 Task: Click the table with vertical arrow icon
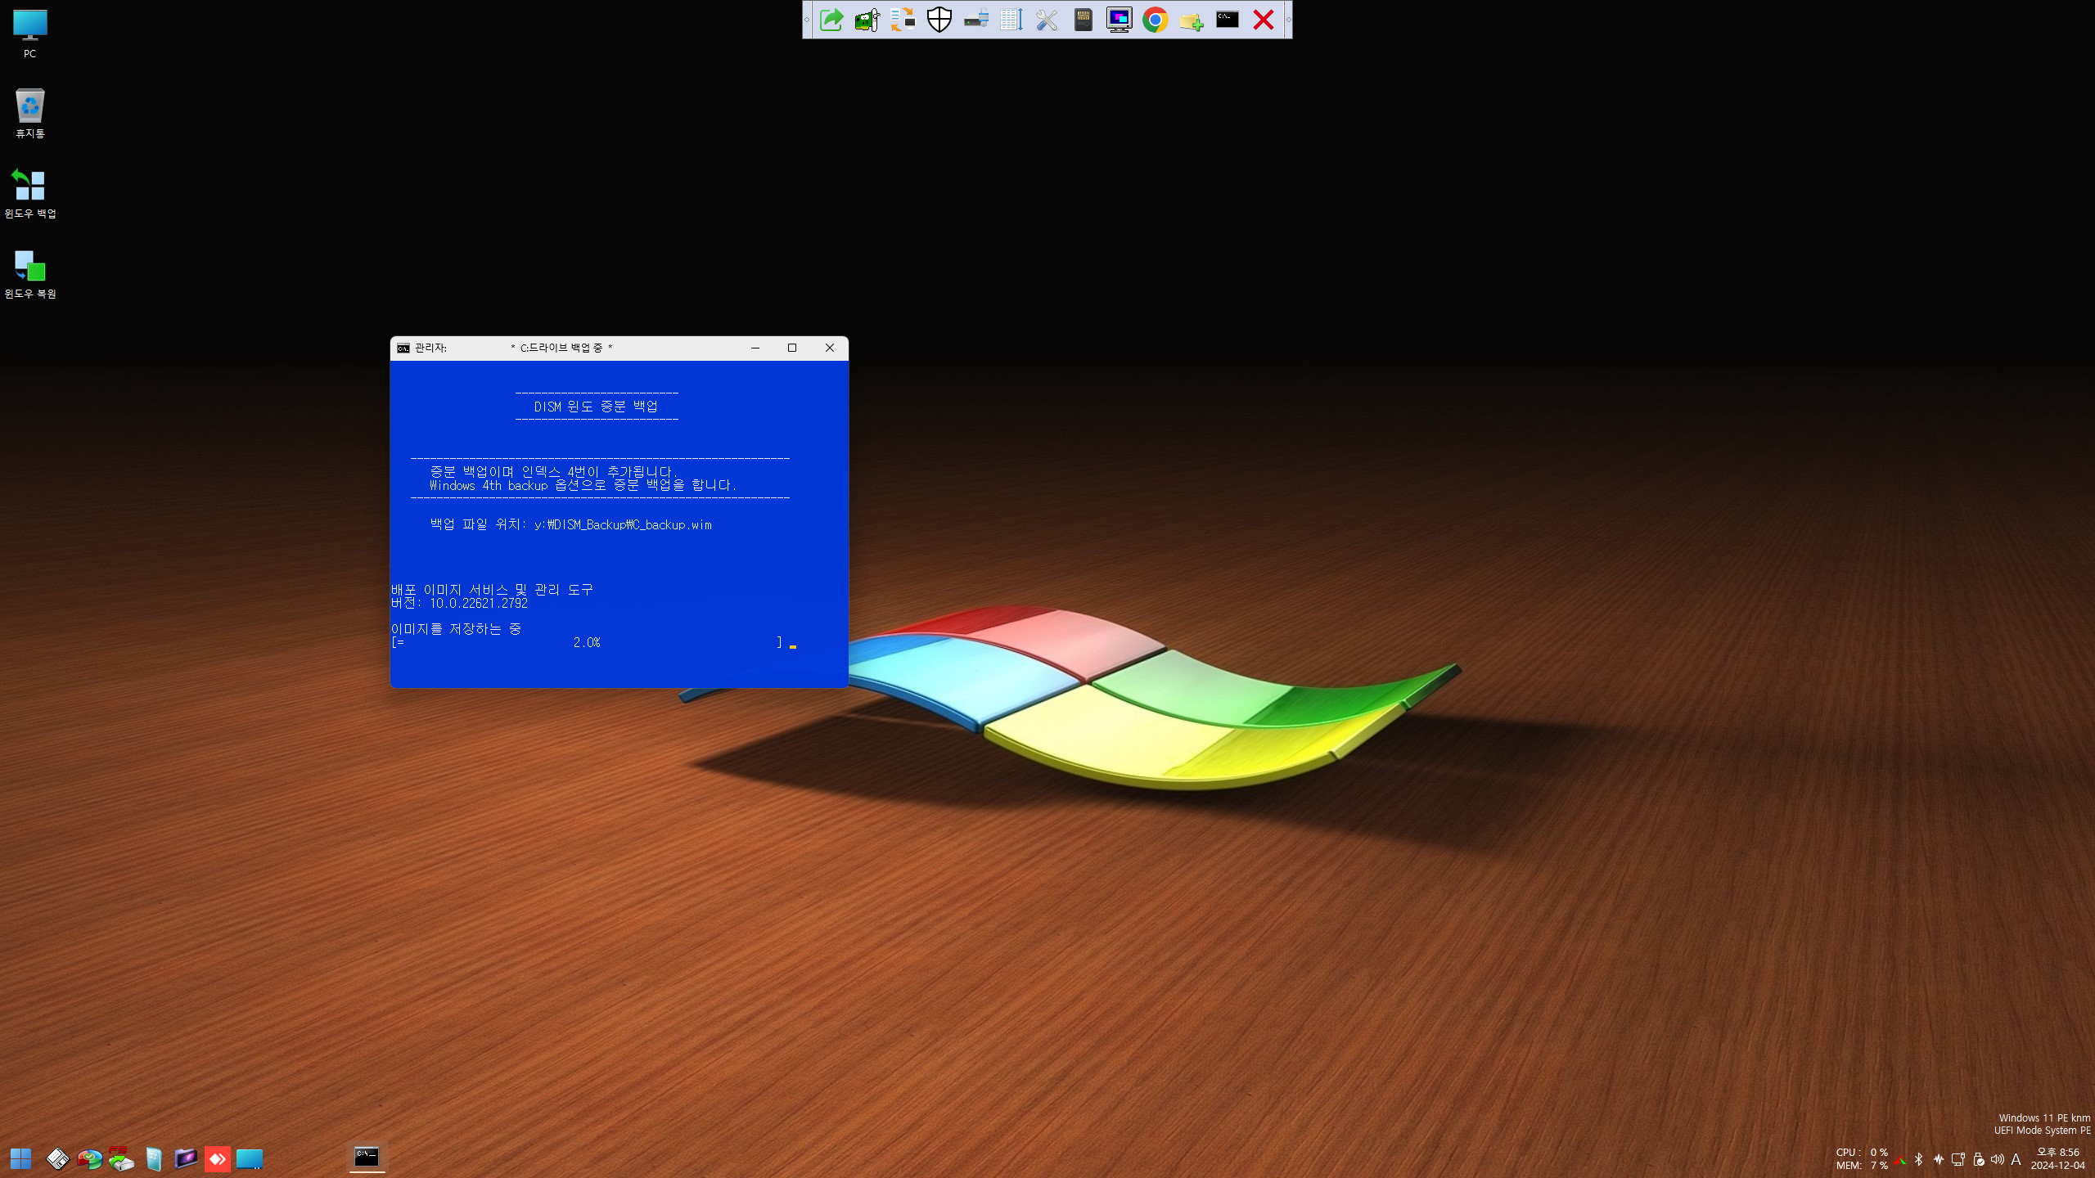(1011, 20)
